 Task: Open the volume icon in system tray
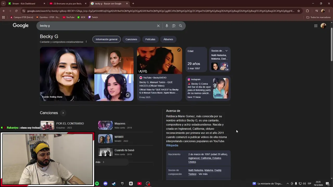(304, 184)
